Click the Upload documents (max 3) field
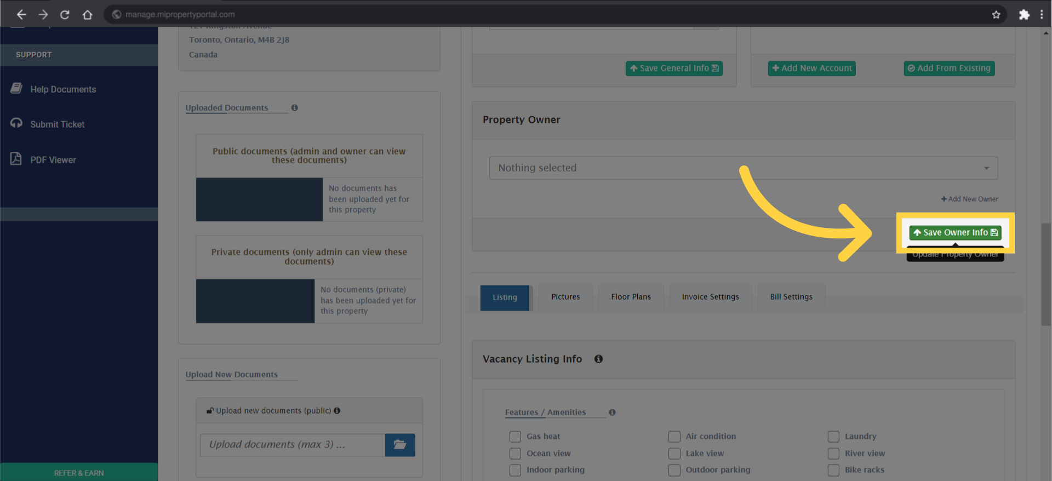 [293, 445]
